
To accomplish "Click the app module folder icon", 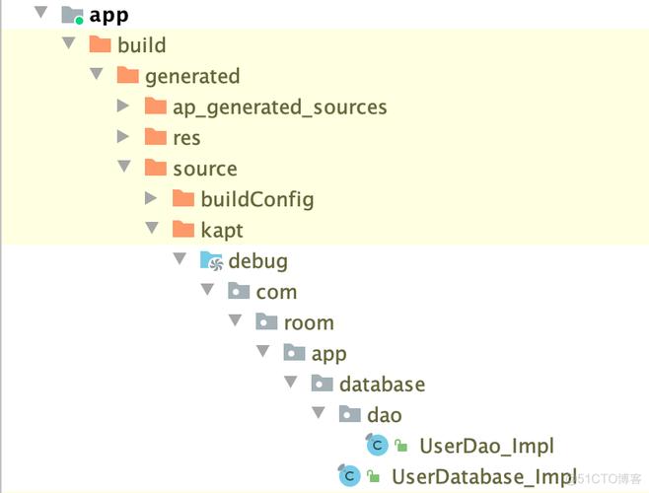I will [72, 15].
